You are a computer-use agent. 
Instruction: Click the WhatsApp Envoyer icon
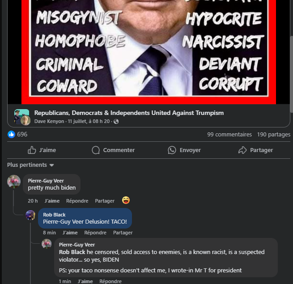click(172, 150)
